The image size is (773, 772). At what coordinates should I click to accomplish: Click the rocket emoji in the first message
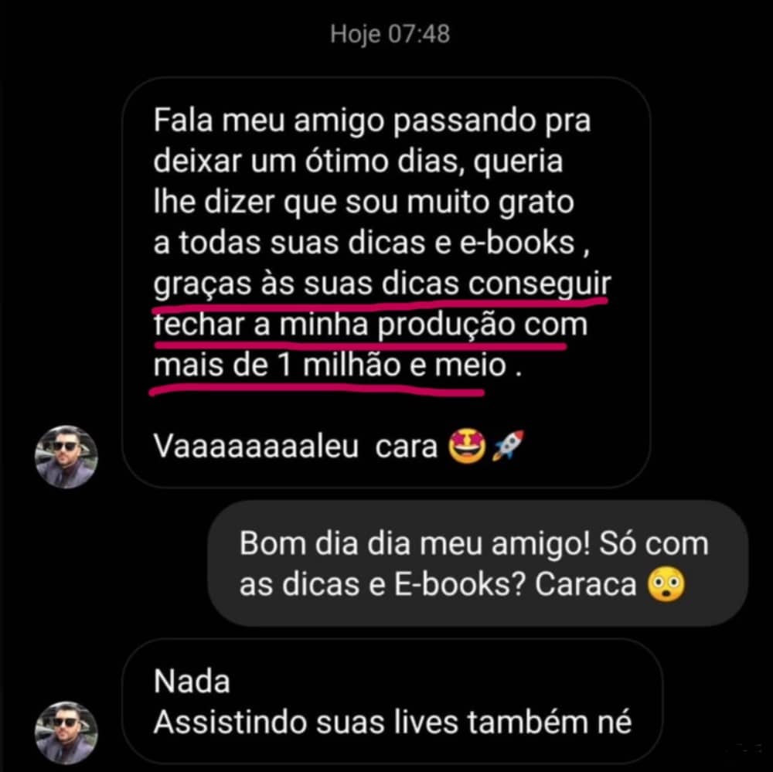509,446
